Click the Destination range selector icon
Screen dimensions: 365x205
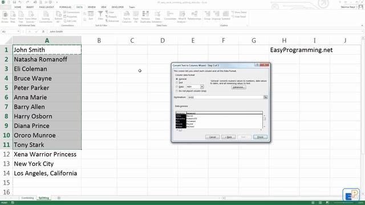(265, 97)
